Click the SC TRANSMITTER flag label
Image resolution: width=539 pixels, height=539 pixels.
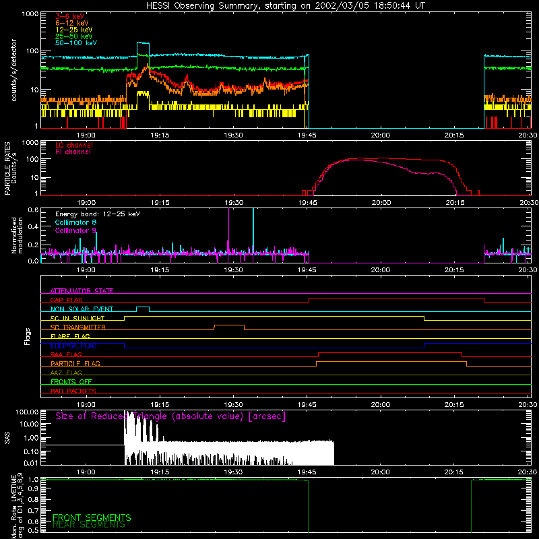[x=78, y=327]
